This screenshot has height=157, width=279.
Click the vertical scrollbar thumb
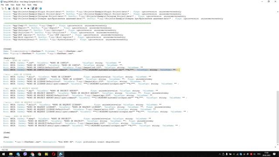click(x=278, y=117)
